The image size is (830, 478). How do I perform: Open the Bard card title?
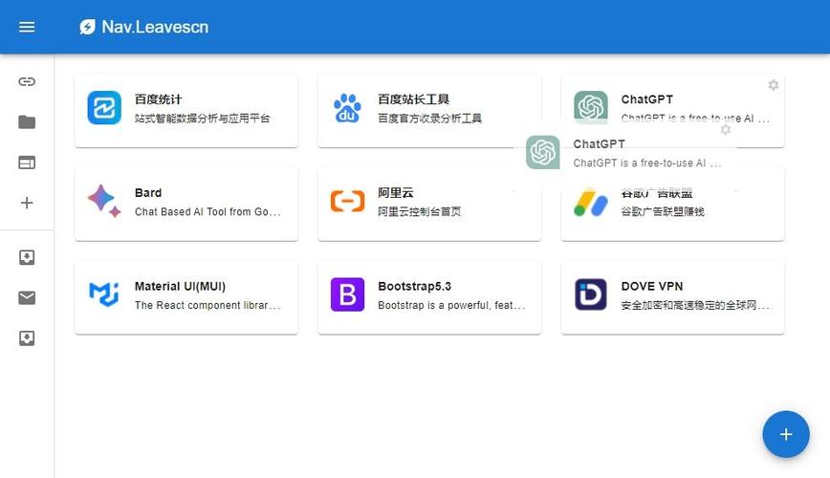(x=148, y=193)
